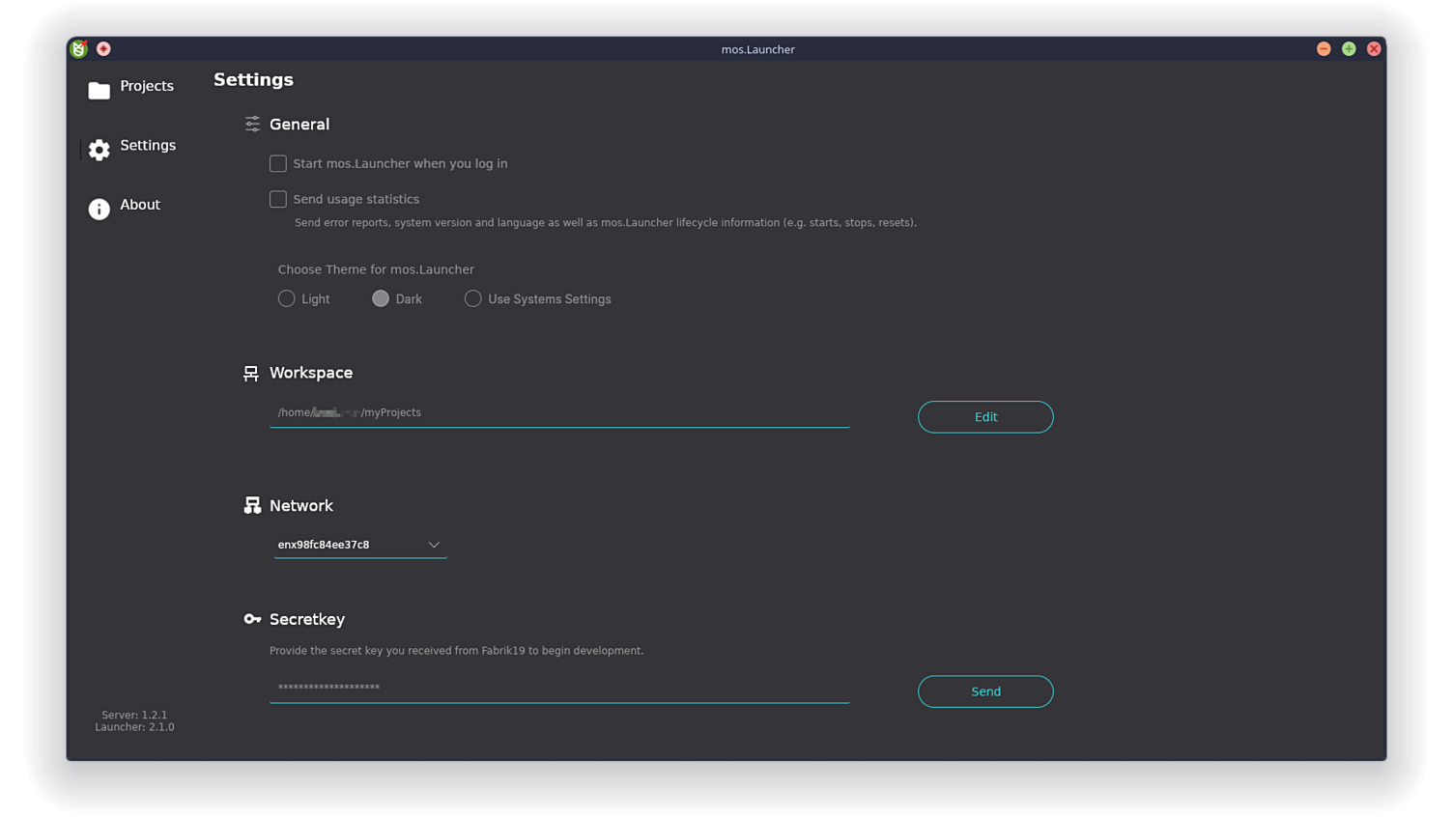Image resolution: width=1453 pixels, height=817 pixels.
Task: Select the Light theme radio button
Action: [x=287, y=298]
